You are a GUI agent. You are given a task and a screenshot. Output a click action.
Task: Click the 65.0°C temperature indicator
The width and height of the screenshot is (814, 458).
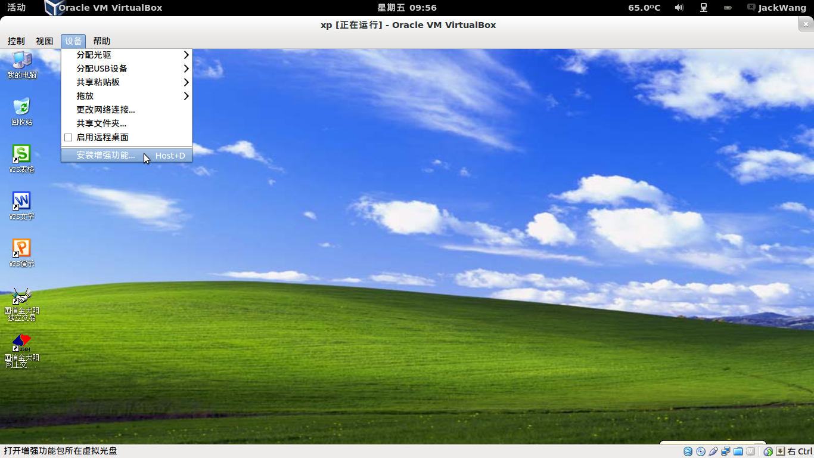point(644,8)
